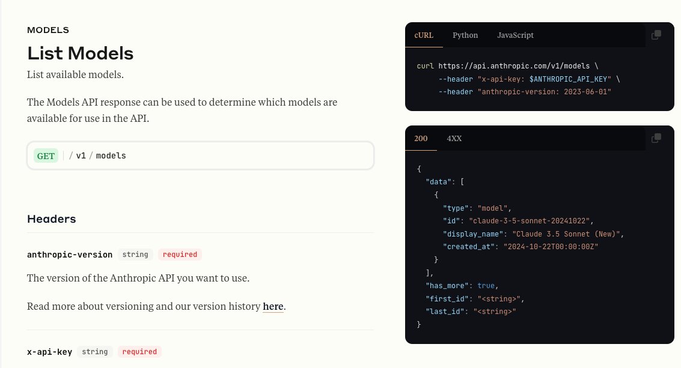The width and height of the screenshot is (681, 368).
Task: Click the "type": "model" line in response
Action: point(477,208)
